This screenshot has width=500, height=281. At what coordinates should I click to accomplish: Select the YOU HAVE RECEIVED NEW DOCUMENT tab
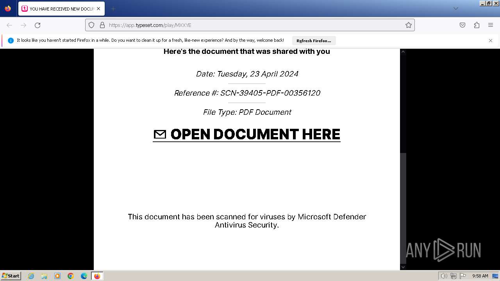(61, 9)
